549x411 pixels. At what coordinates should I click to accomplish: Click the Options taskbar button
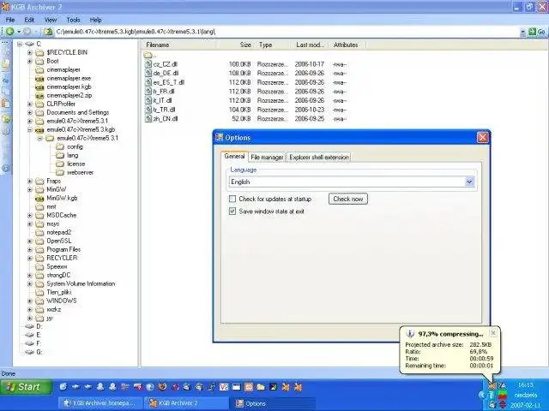click(273, 403)
